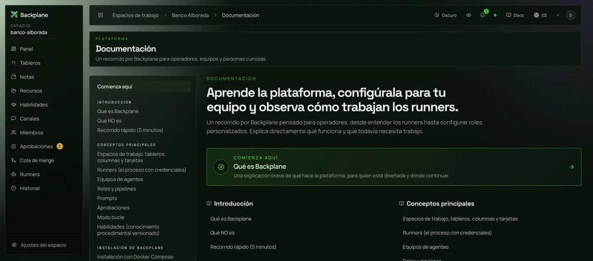This screenshot has width=593, height=261.
Task: Click the arrow on the Comienza aquí card
Action: pos(572,167)
